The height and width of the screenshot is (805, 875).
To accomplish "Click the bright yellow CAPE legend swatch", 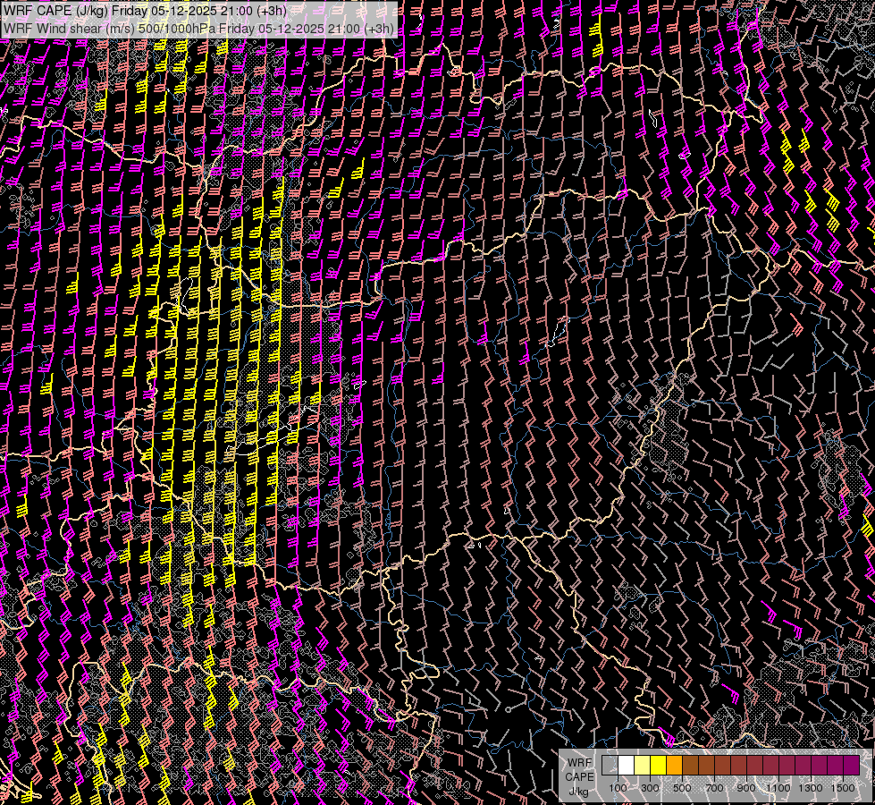I will click(659, 766).
